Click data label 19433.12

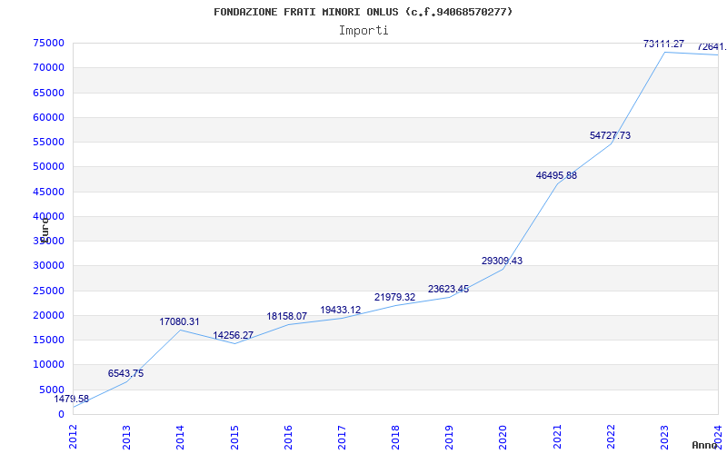coord(340,310)
